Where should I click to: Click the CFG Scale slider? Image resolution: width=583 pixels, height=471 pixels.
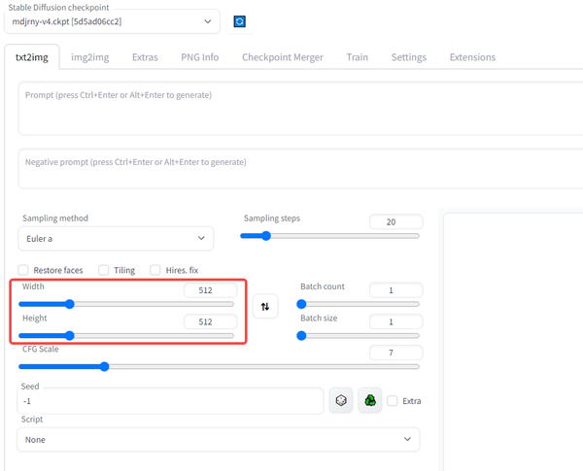pos(221,366)
